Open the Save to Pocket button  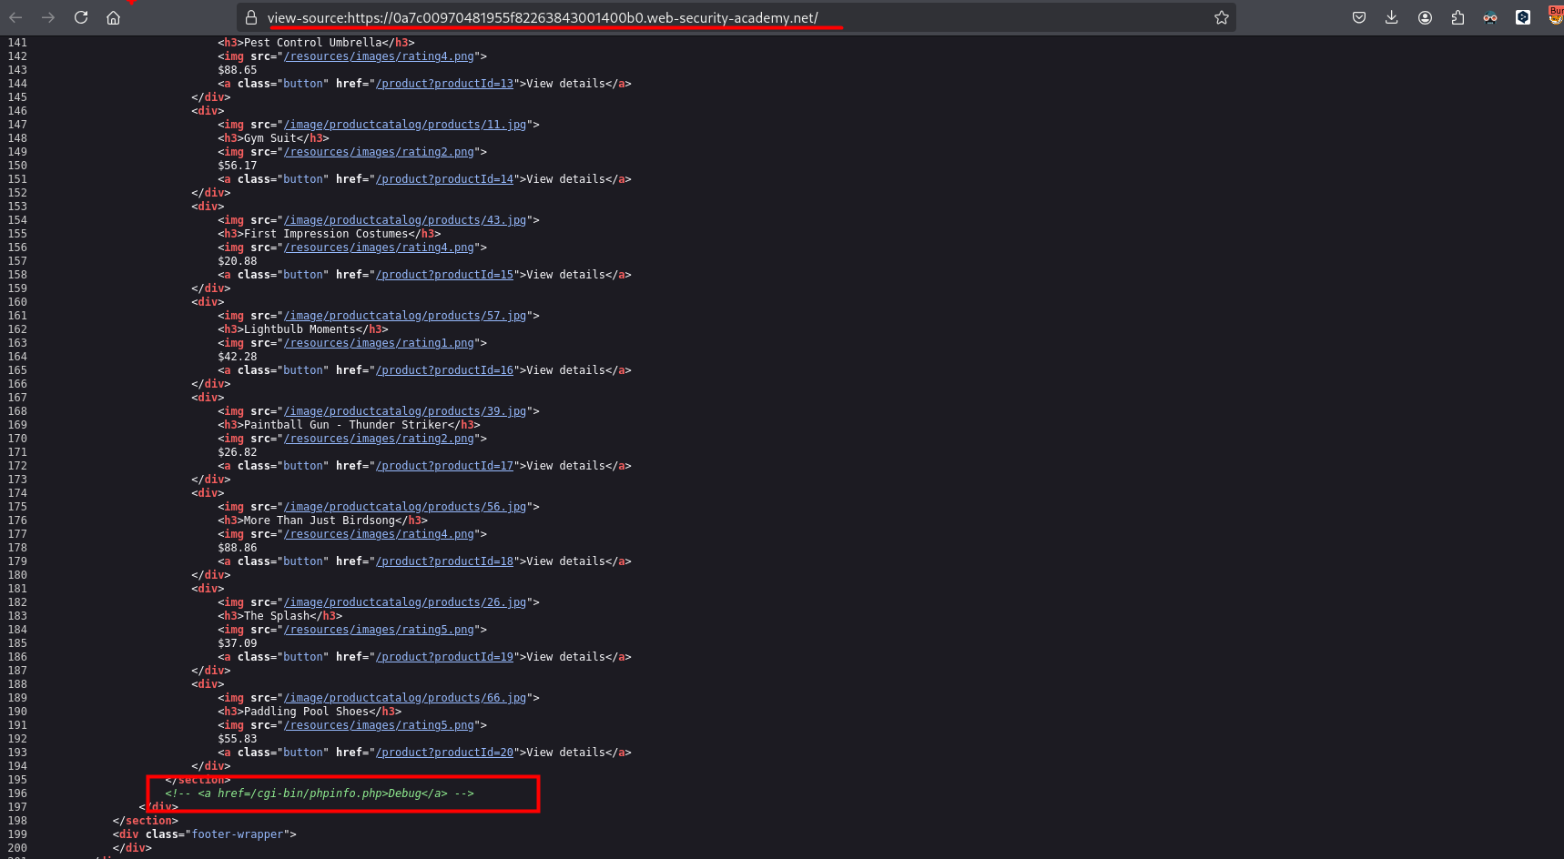1358,17
